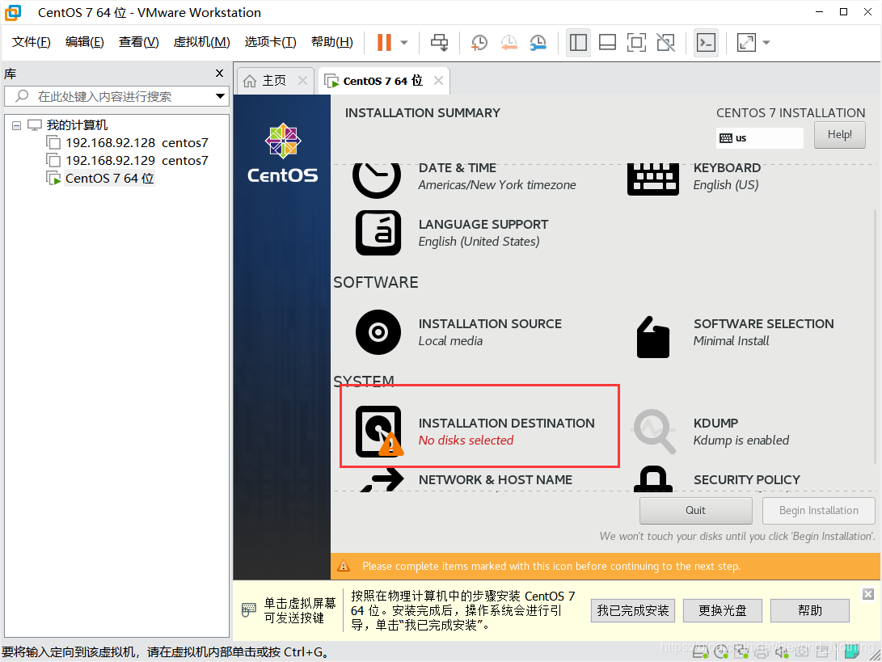
Task: Click the stretch guest display icon
Action: [746, 42]
